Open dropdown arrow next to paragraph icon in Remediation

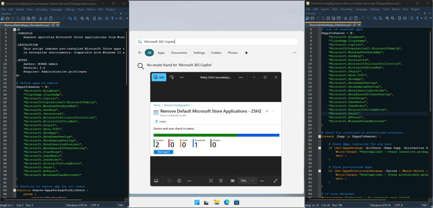point(116,19)
